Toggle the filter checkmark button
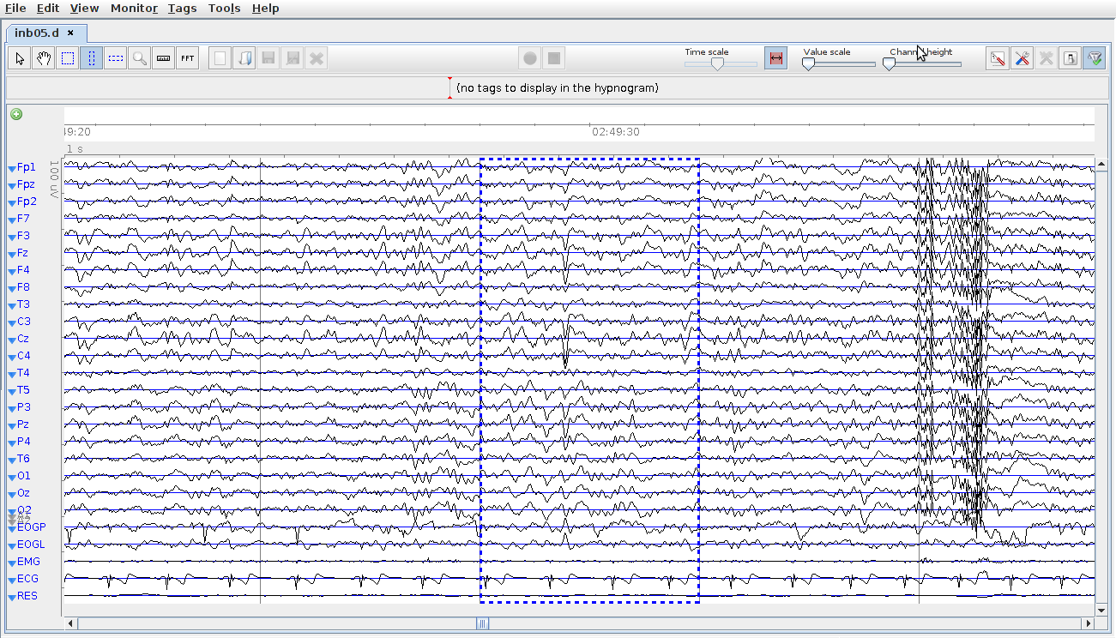This screenshot has width=1116, height=638. click(x=1094, y=58)
